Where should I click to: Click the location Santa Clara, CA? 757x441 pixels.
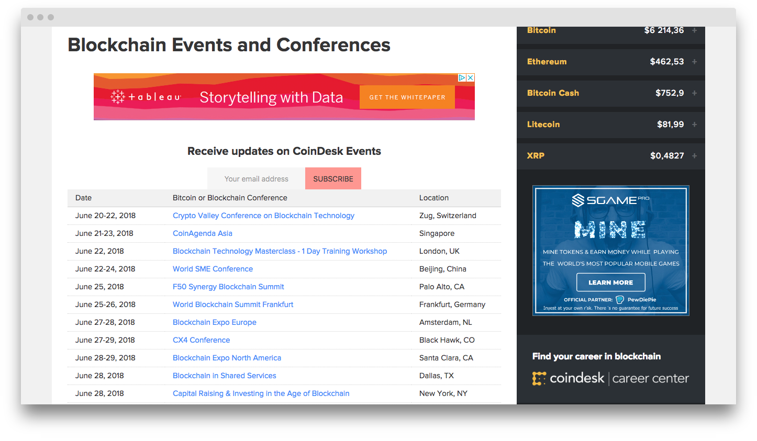(x=446, y=358)
